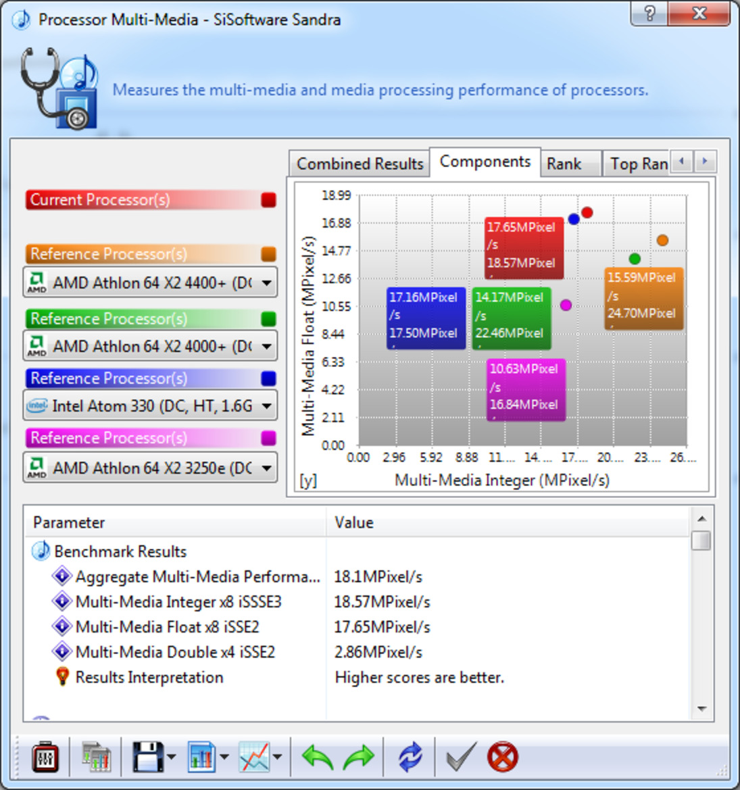Click the Multi-Media Float x8 diamond icon
740x790 pixels.
point(62,626)
